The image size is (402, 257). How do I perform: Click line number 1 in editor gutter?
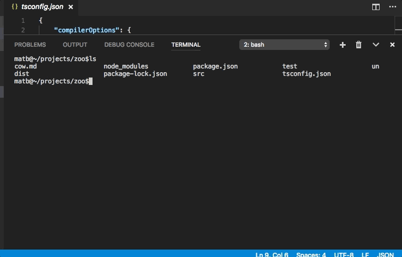(x=23, y=21)
